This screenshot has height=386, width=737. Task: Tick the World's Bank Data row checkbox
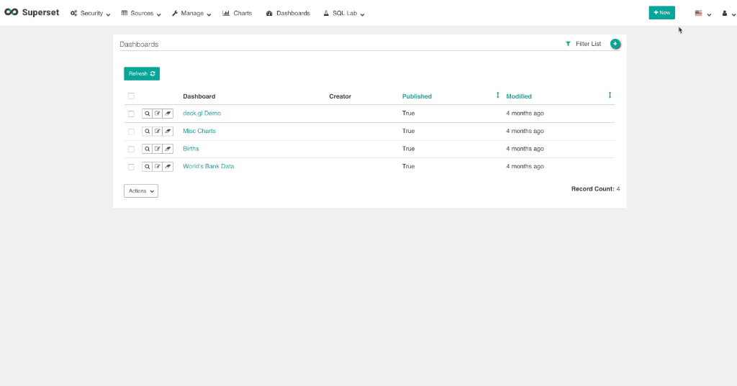pyautogui.click(x=131, y=167)
